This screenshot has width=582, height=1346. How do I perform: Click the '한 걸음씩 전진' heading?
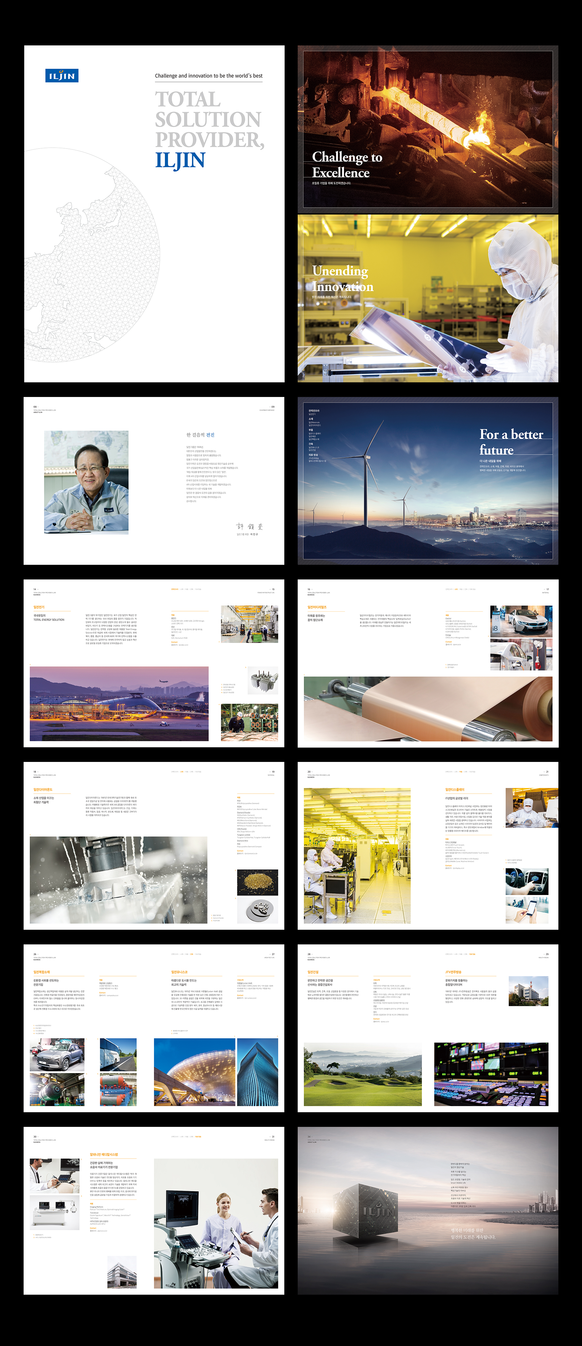point(201,435)
